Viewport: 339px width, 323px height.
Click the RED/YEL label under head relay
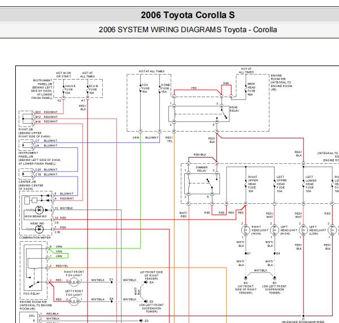pyautogui.click(x=169, y=139)
